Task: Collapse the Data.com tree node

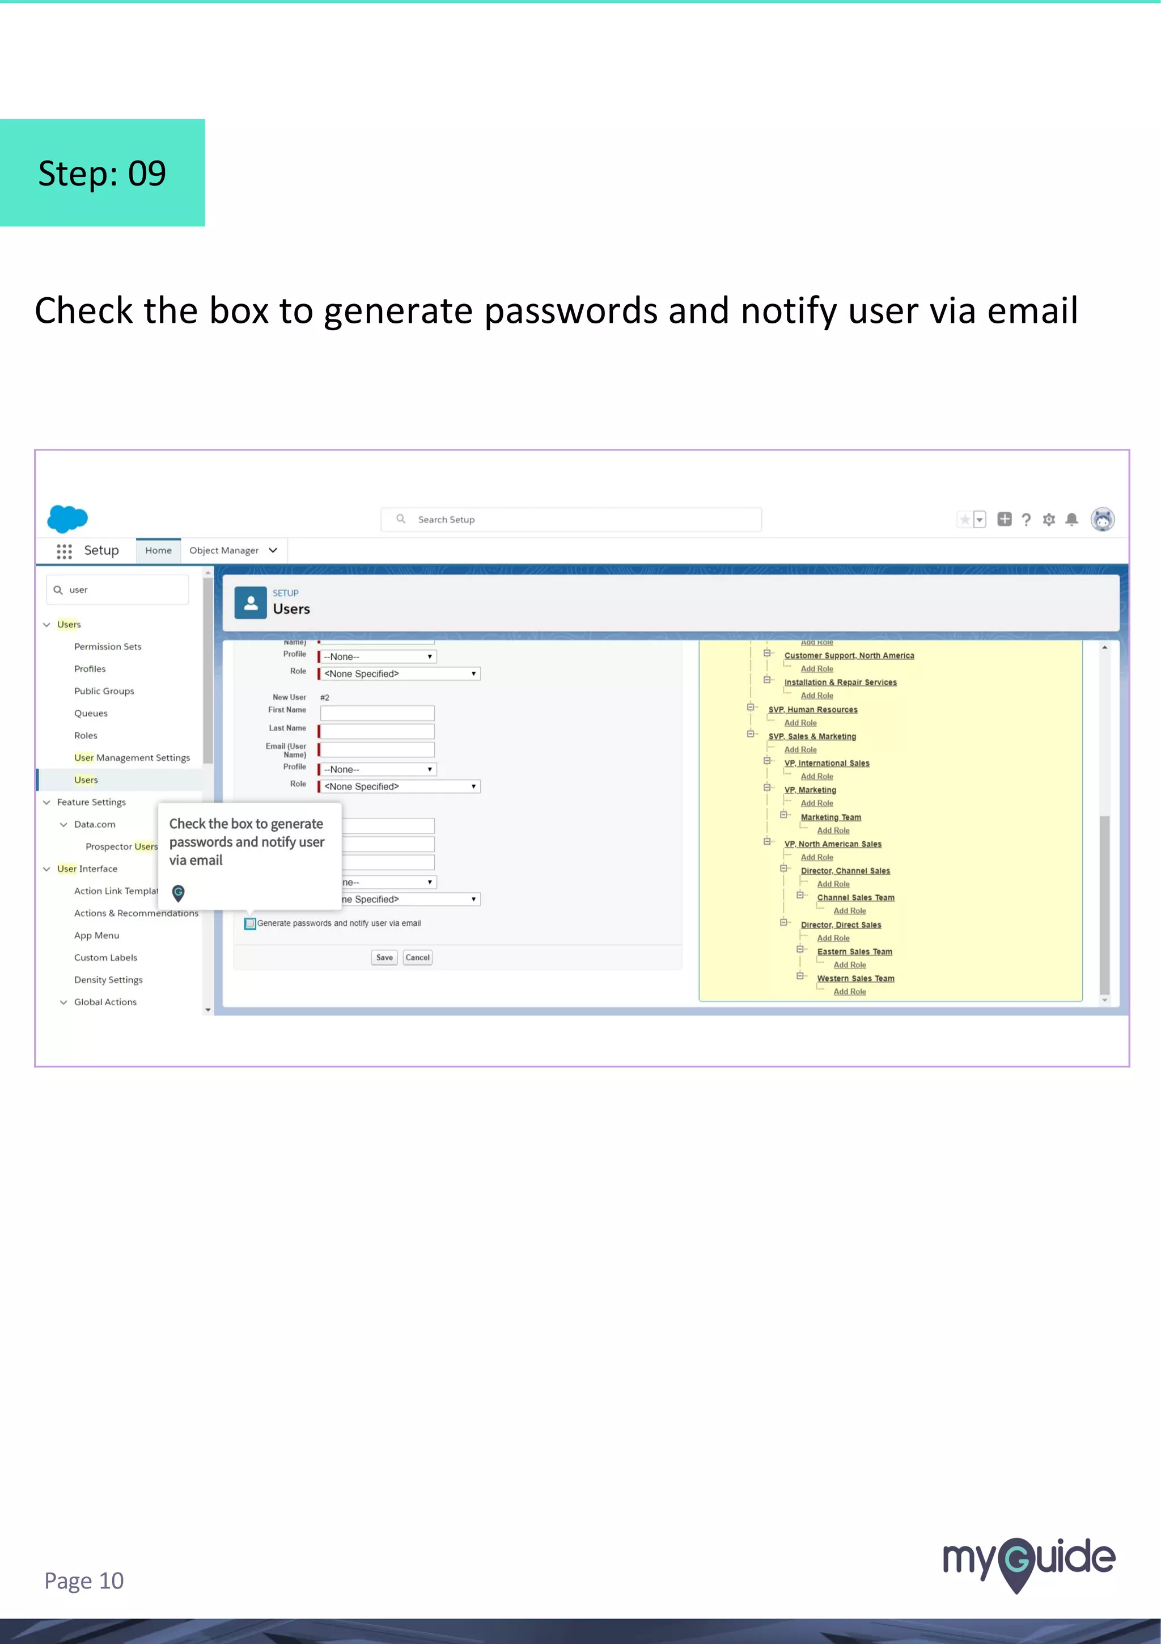Action: [63, 824]
